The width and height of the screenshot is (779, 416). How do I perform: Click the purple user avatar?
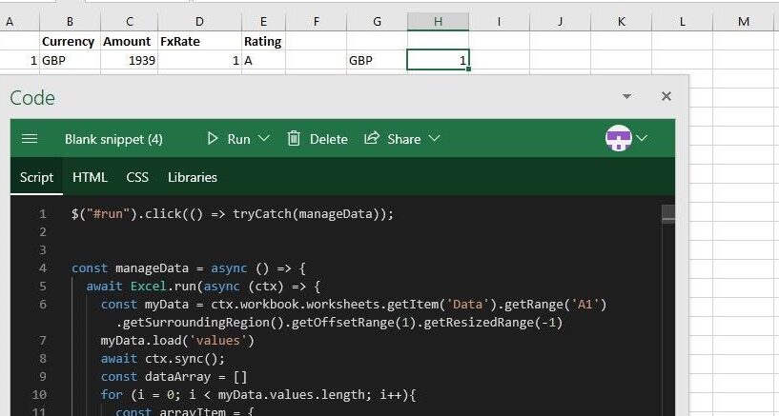(618, 138)
